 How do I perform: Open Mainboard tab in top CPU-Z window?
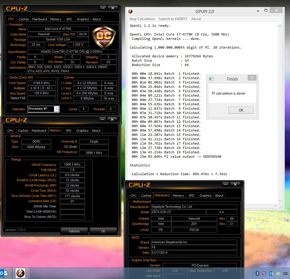point(39,19)
